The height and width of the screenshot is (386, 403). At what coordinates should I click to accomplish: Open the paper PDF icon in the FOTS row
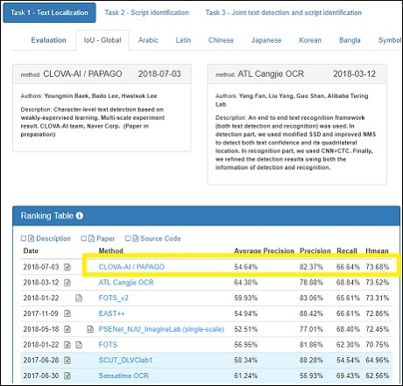pyautogui.click(x=79, y=345)
